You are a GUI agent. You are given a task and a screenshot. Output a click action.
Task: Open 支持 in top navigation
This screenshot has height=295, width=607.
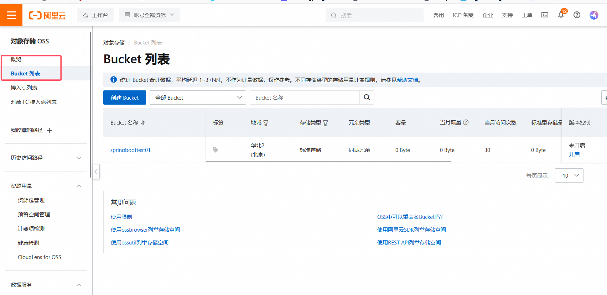click(x=507, y=15)
